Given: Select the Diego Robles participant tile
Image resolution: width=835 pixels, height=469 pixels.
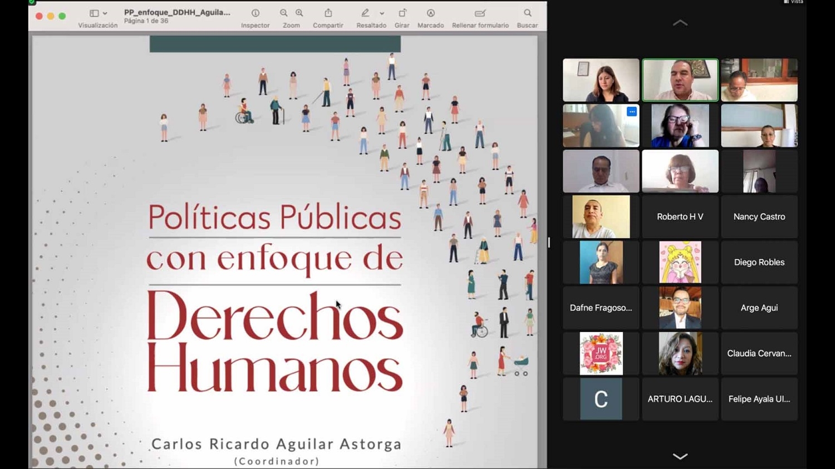Looking at the screenshot, I should pos(759,263).
